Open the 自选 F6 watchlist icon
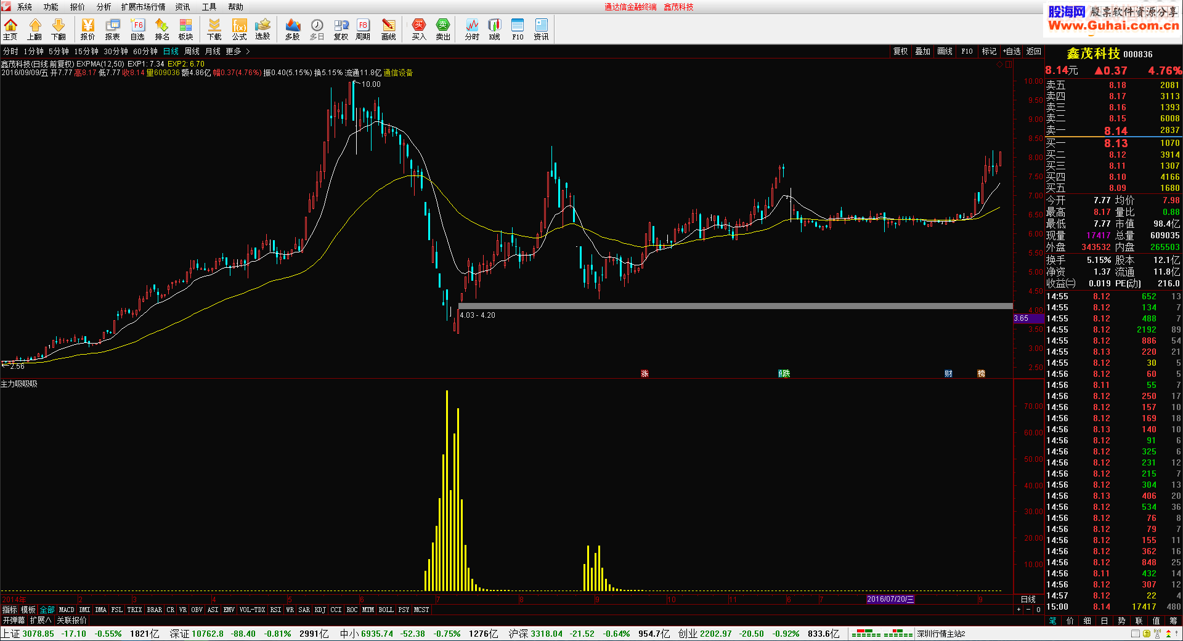The width and height of the screenshot is (1183, 641). 137,29
